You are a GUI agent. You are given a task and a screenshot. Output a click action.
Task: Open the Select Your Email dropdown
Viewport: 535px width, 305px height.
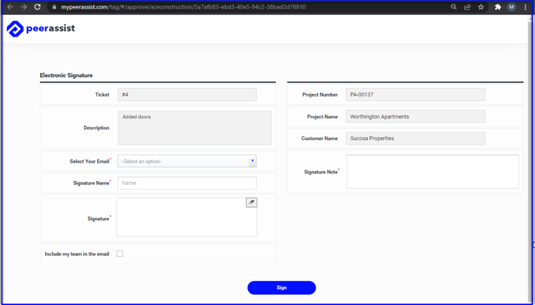click(187, 161)
